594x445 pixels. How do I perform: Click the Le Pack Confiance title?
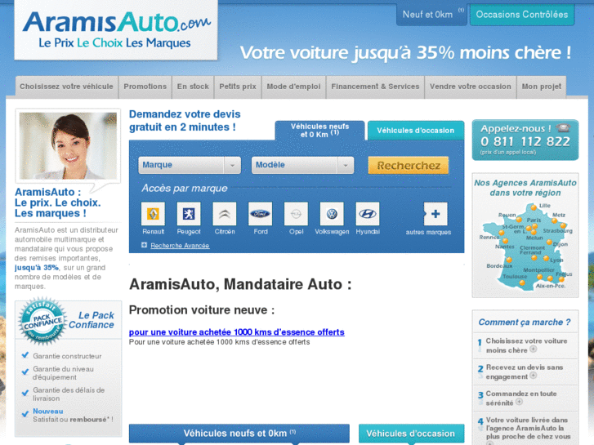click(x=92, y=320)
